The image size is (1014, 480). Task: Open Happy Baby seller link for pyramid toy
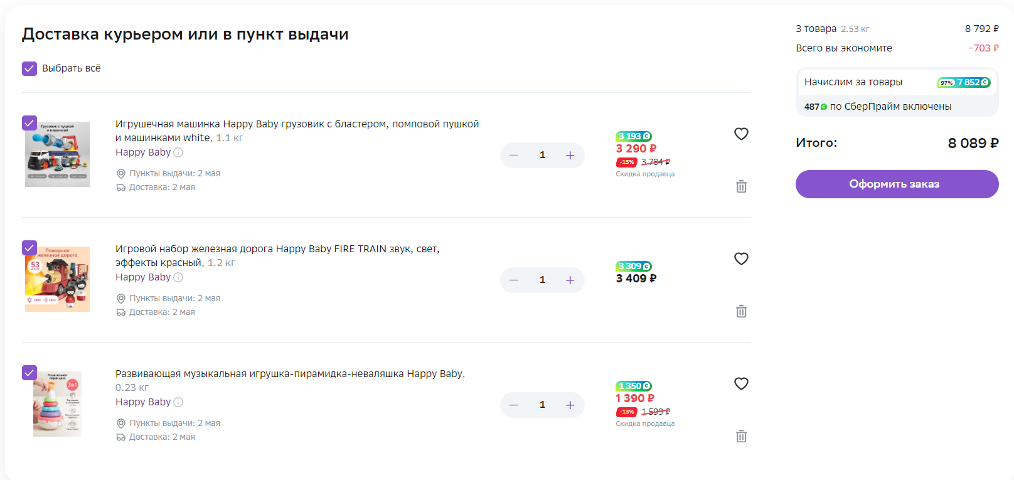click(x=143, y=402)
